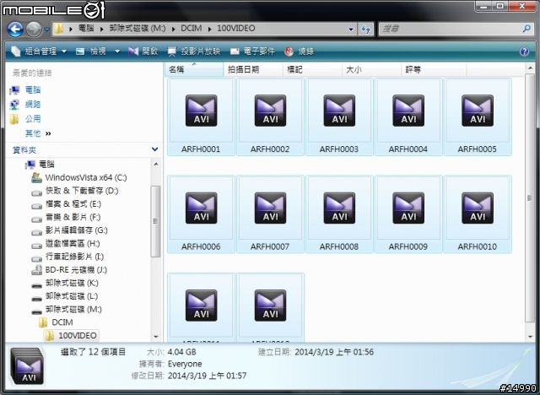Select the ARFH0002 AVI file icon
540x395 pixels.
[270, 111]
